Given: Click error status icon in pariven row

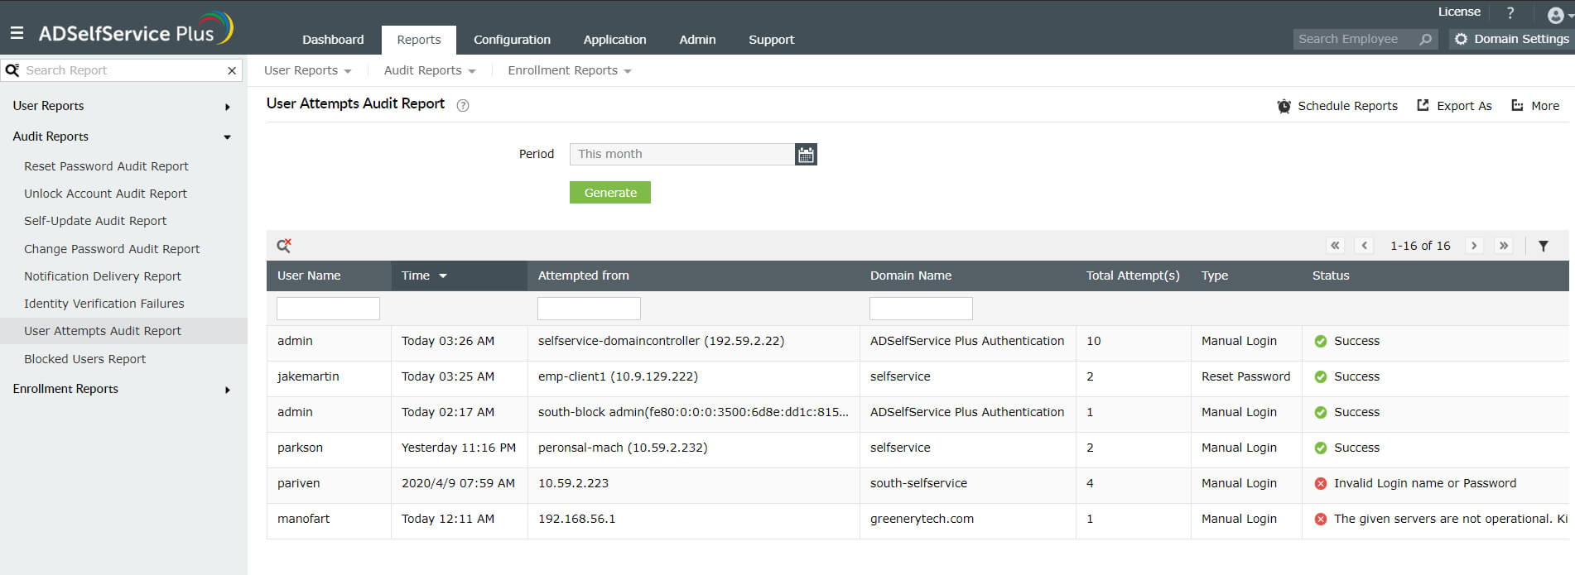Looking at the screenshot, I should coord(1321,483).
